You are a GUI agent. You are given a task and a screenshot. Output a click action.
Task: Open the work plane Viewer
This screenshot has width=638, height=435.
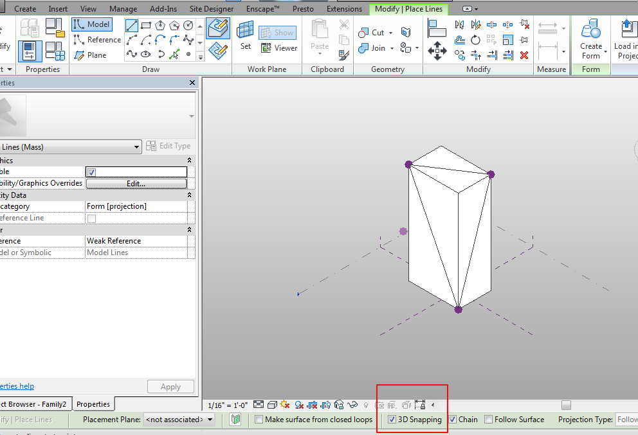(x=279, y=48)
